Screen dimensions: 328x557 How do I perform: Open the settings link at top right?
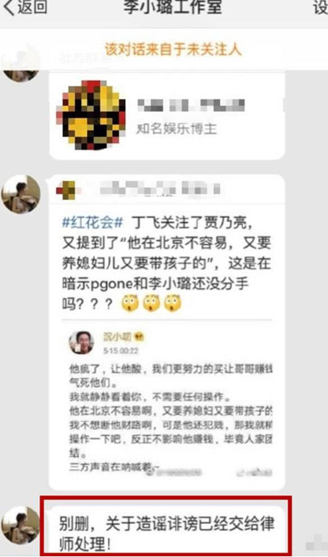click(x=320, y=8)
